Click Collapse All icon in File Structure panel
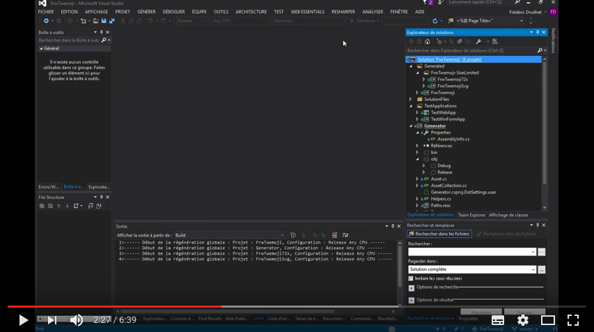594x332 pixels. coord(50,206)
